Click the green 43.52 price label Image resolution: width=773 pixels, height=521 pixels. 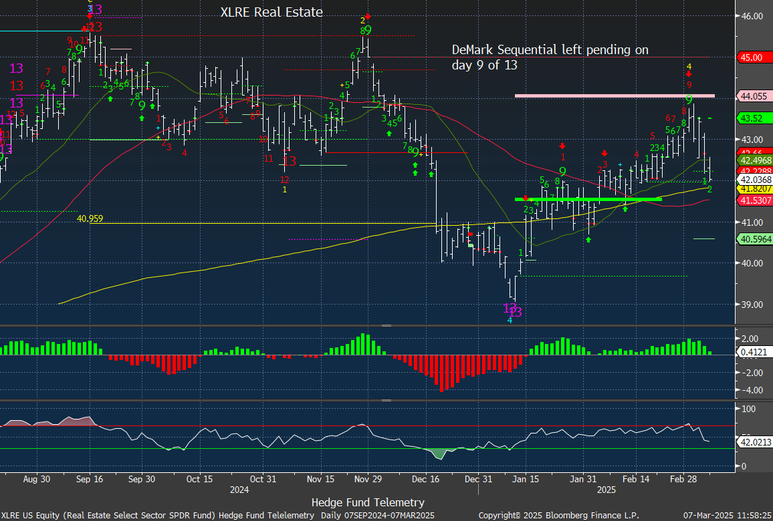pyautogui.click(x=753, y=118)
